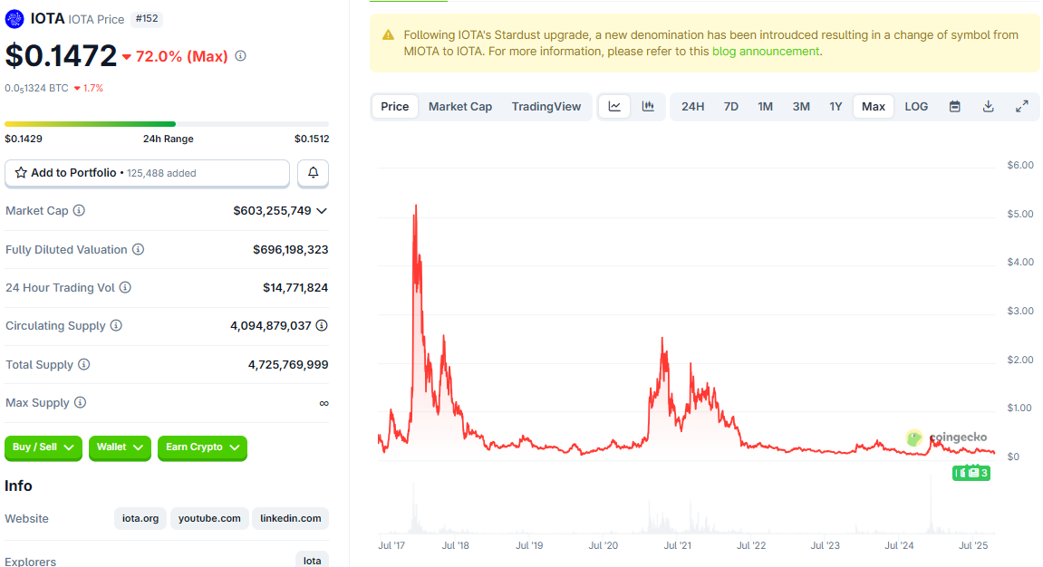
Task: Open the iota.org website link
Action: (x=140, y=519)
